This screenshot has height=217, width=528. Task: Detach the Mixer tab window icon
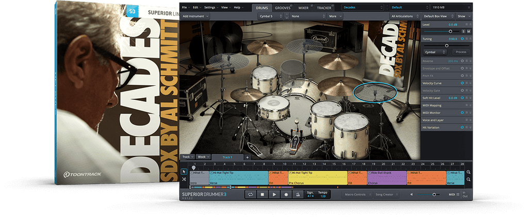click(x=311, y=5)
